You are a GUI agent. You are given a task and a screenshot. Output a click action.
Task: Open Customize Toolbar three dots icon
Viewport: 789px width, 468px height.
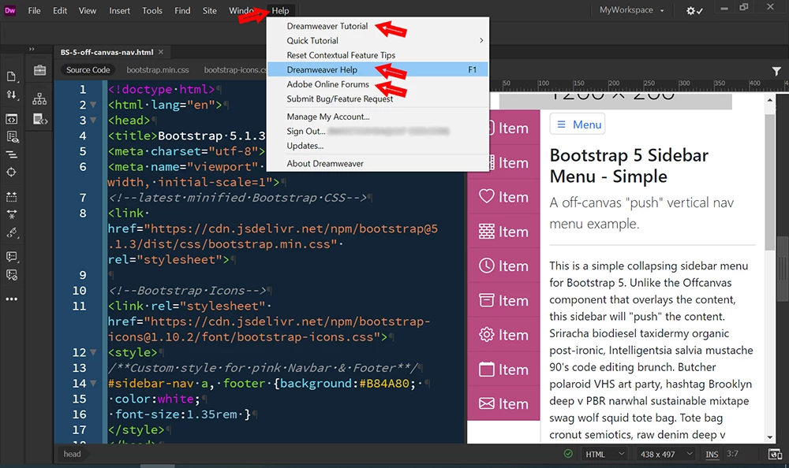pyautogui.click(x=11, y=299)
